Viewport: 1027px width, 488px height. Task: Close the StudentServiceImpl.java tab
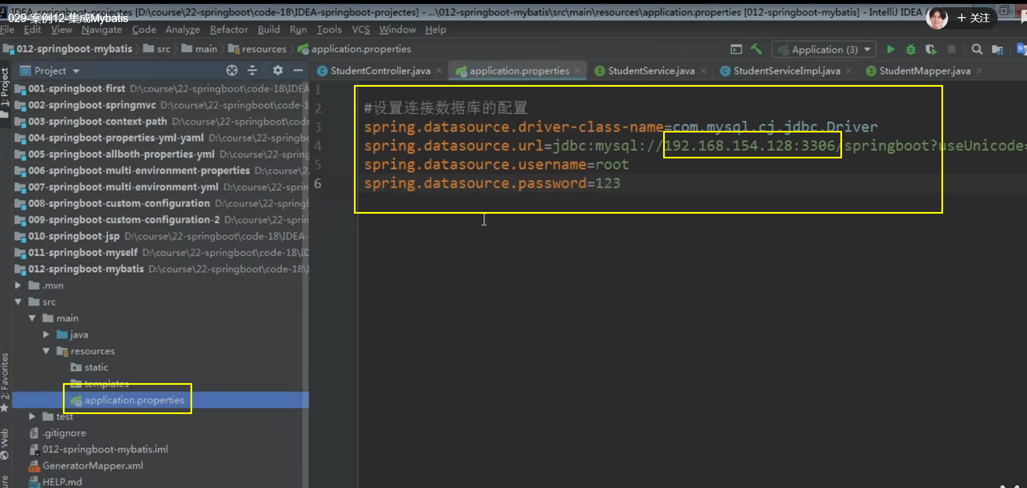click(849, 71)
